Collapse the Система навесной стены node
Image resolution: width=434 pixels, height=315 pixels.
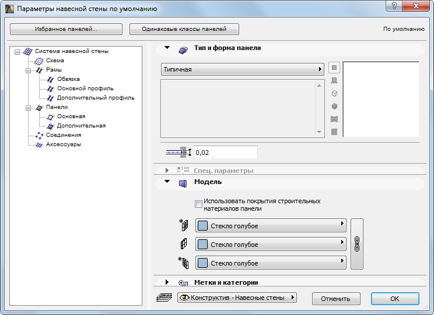coord(17,52)
